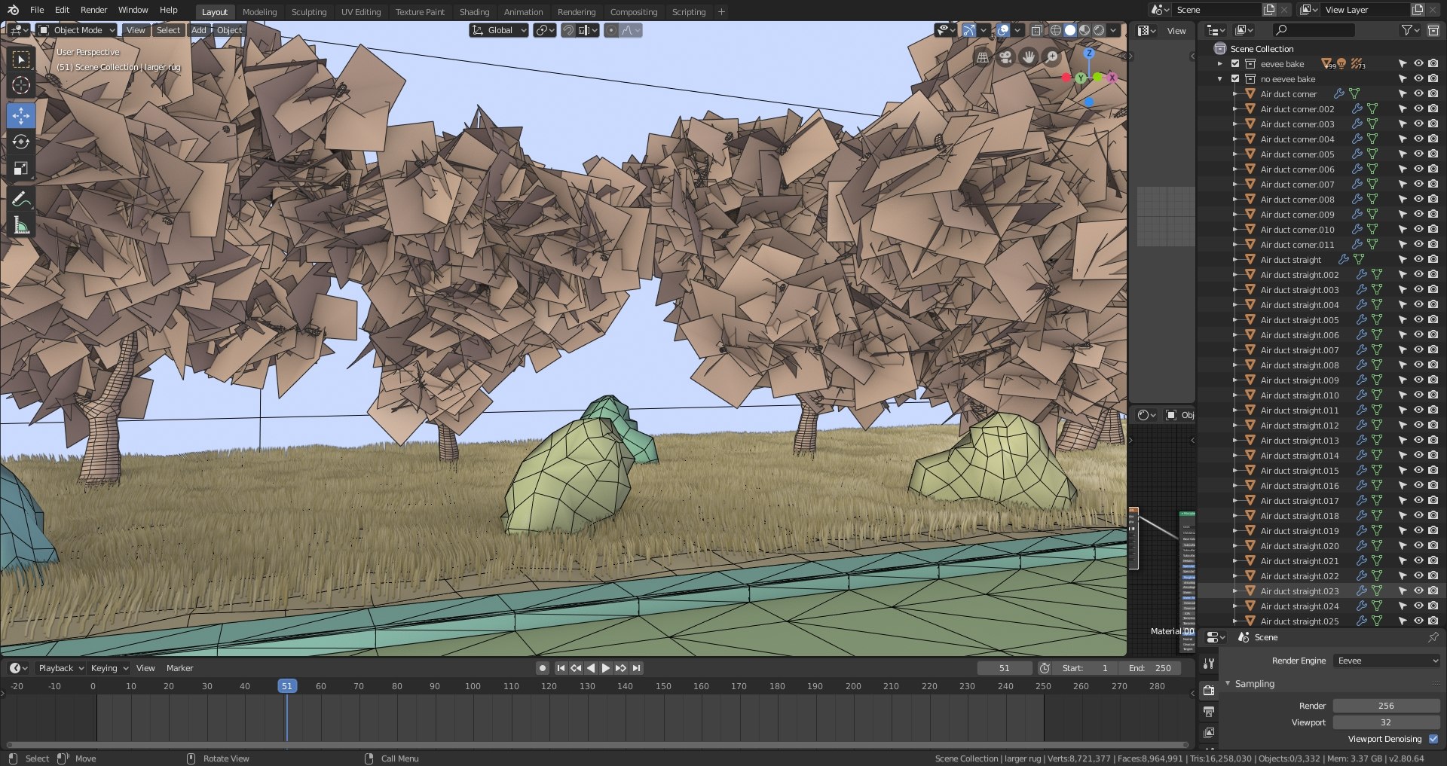This screenshot has width=1447, height=766.
Task: Open the Object Mode dropdown
Action: point(77,30)
